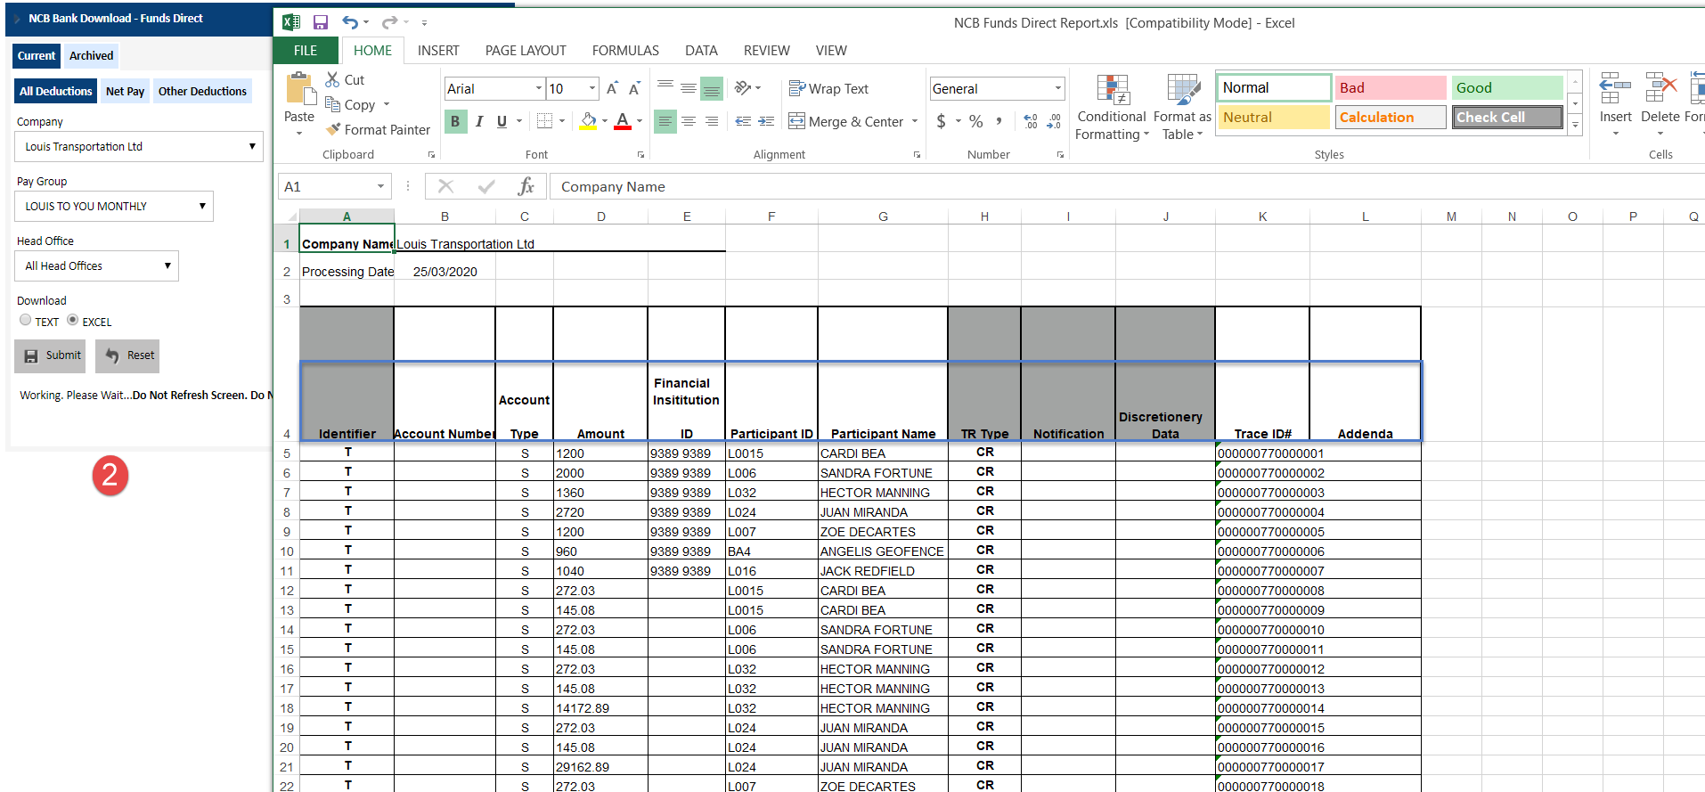Apply percent style to cells

[x=976, y=121]
